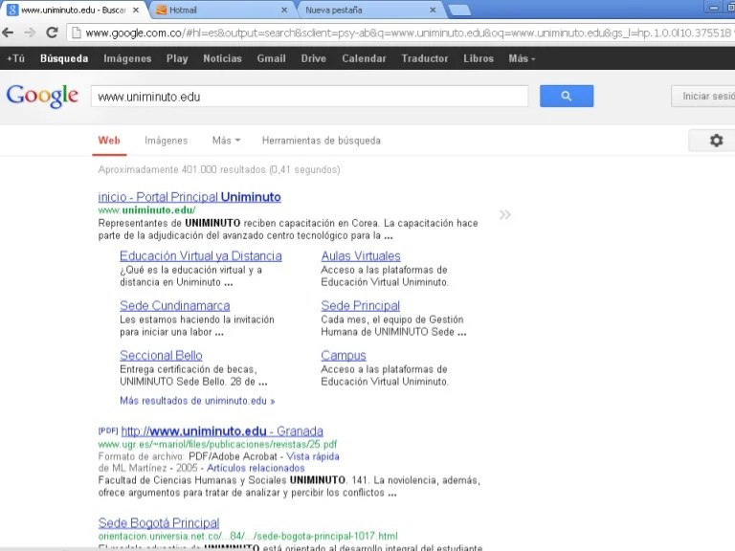Click the double-chevron preview arrow beside Uniminuto result
Viewport: 735px width, 551px height.
505,215
